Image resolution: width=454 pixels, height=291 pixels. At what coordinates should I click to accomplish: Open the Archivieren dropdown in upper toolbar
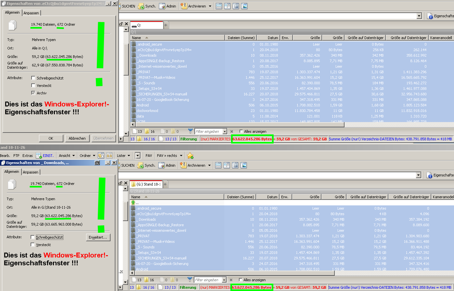(x=210, y=6)
